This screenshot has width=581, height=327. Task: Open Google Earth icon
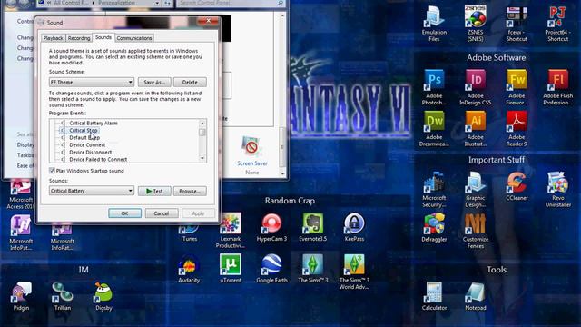click(x=271, y=269)
